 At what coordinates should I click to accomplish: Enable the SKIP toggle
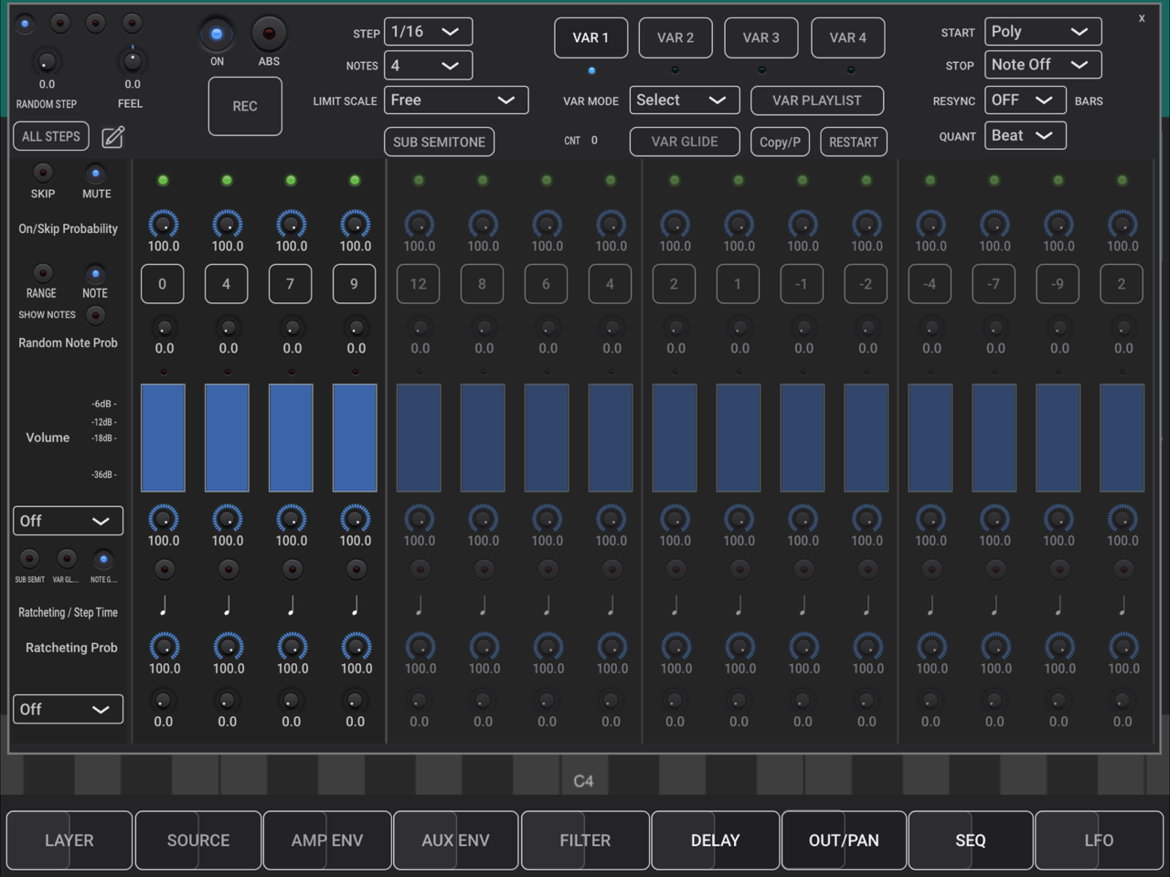tap(42, 173)
